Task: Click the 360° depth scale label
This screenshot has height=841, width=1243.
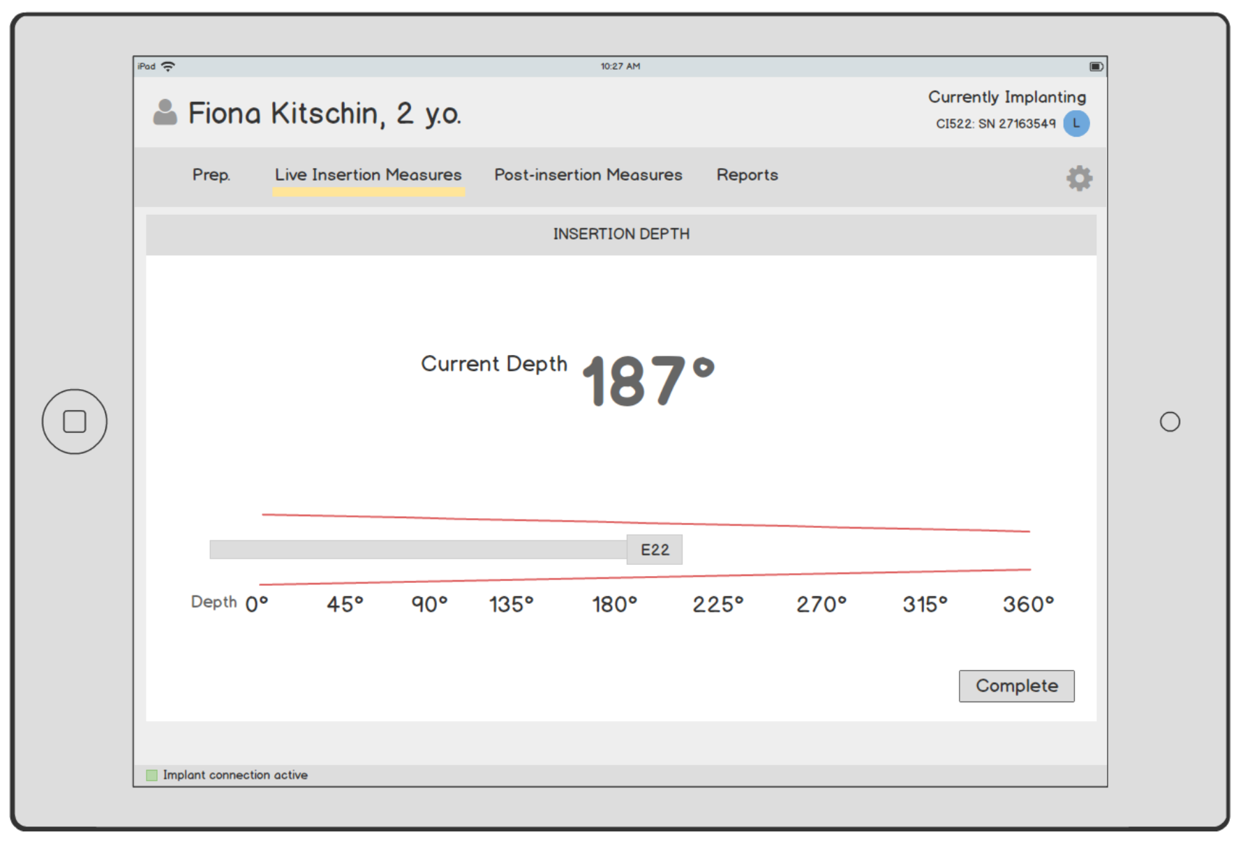Action: tap(1027, 604)
